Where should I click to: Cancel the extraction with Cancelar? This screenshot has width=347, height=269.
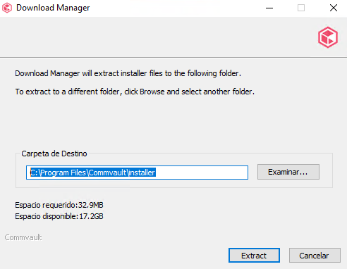coord(315,255)
